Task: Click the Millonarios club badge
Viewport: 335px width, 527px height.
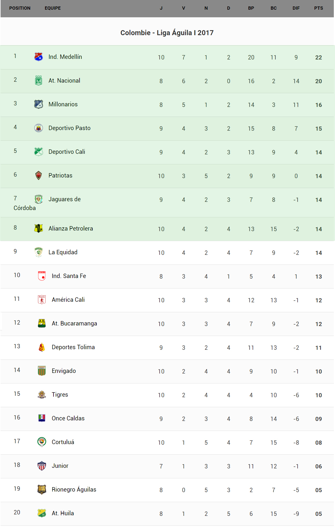Action: [x=39, y=104]
